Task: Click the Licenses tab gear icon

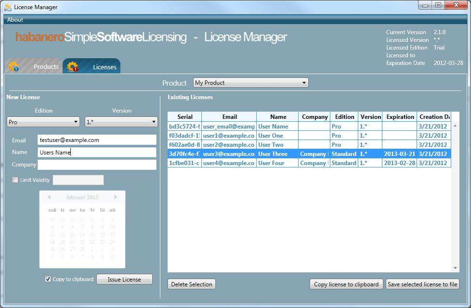Action: click(72, 66)
